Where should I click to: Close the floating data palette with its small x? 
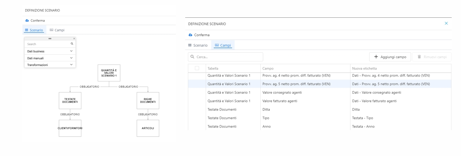(74, 39)
